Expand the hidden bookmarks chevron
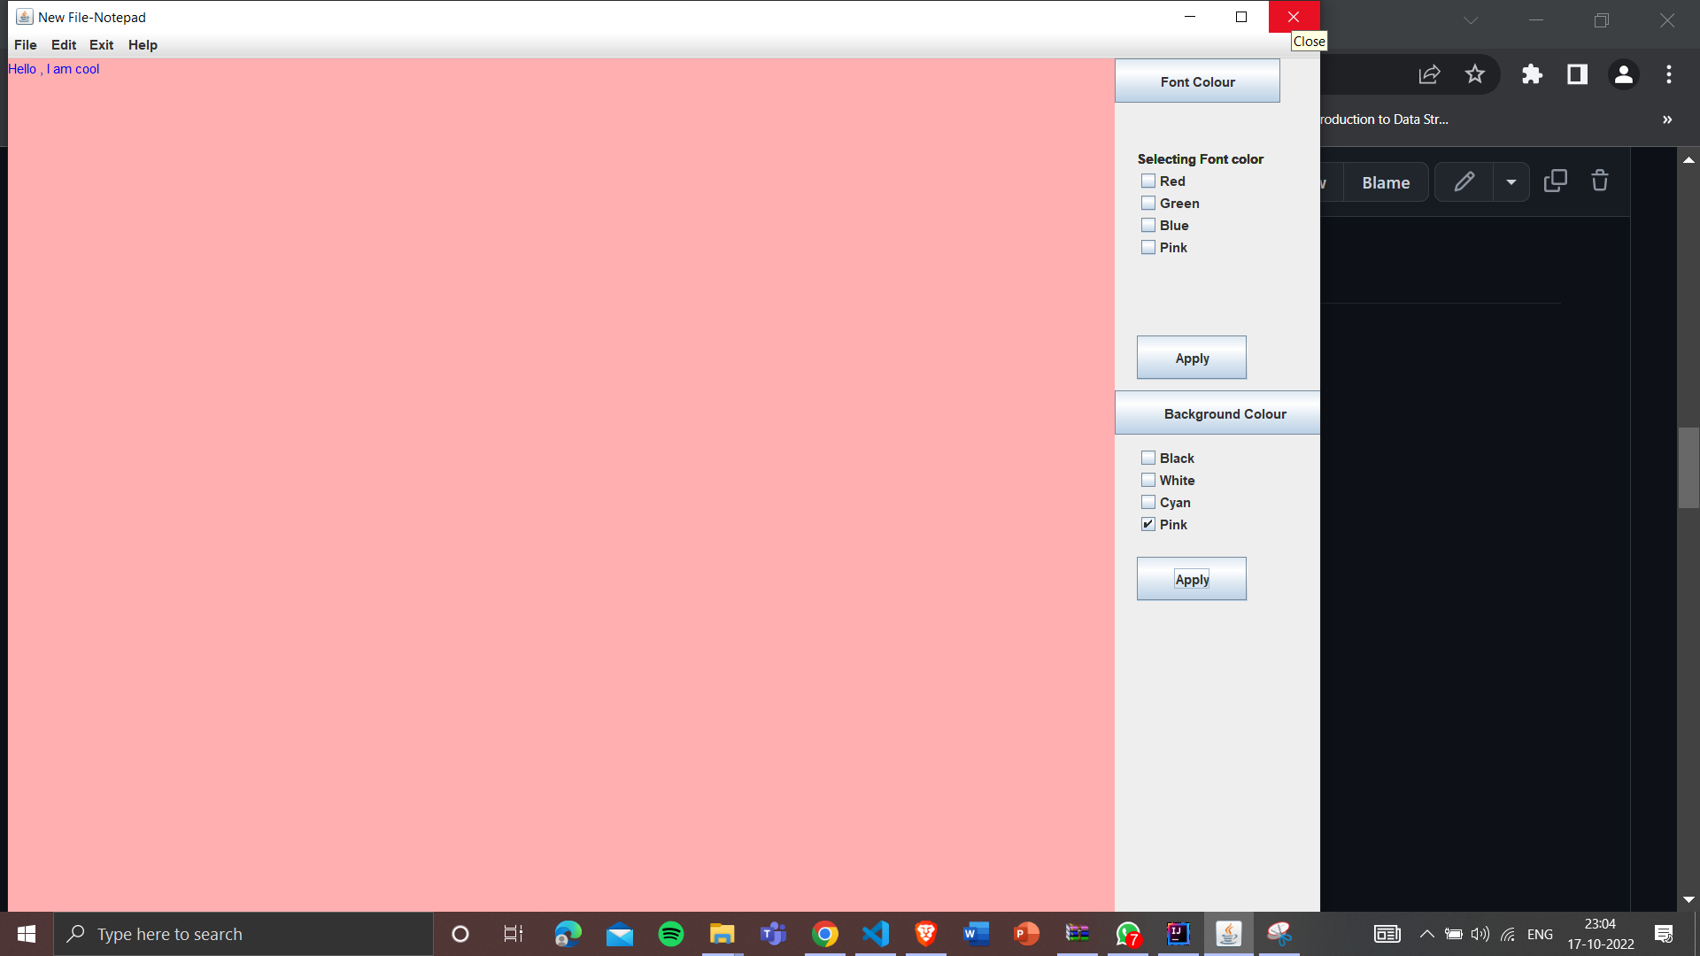The width and height of the screenshot is (1700, 956). click(1667, 119)
